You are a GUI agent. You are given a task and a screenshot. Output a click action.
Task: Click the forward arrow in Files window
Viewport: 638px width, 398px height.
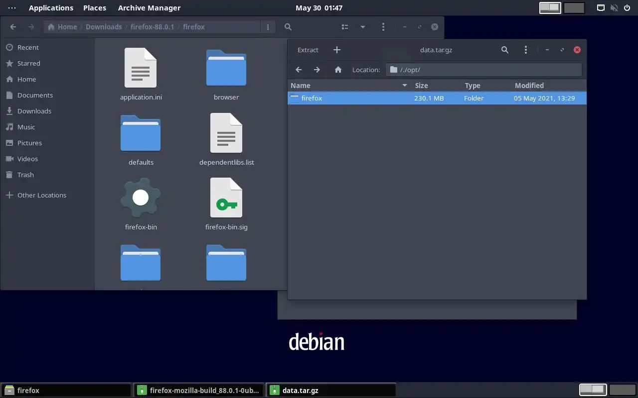31,27
